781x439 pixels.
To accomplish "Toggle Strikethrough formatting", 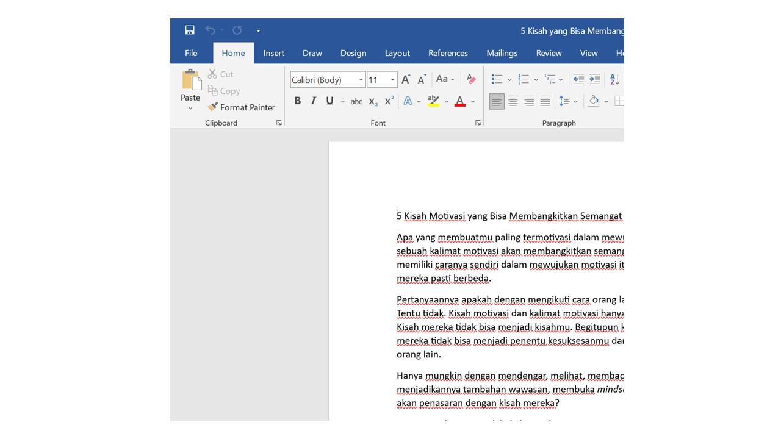I will point(356,102).
